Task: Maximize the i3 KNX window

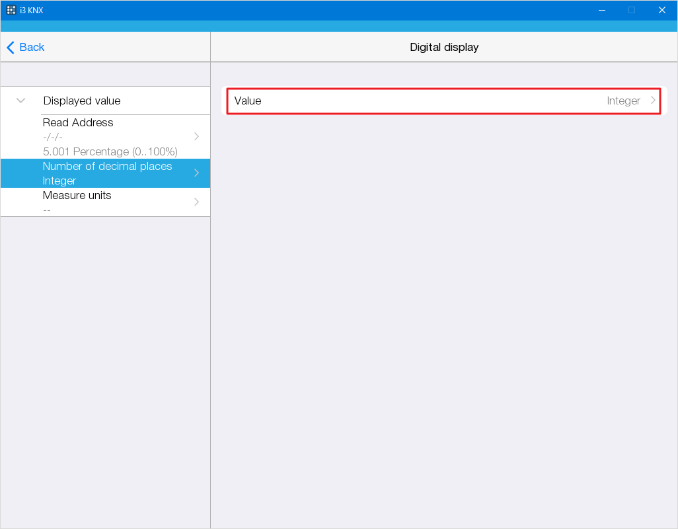Action: point(632,10)
